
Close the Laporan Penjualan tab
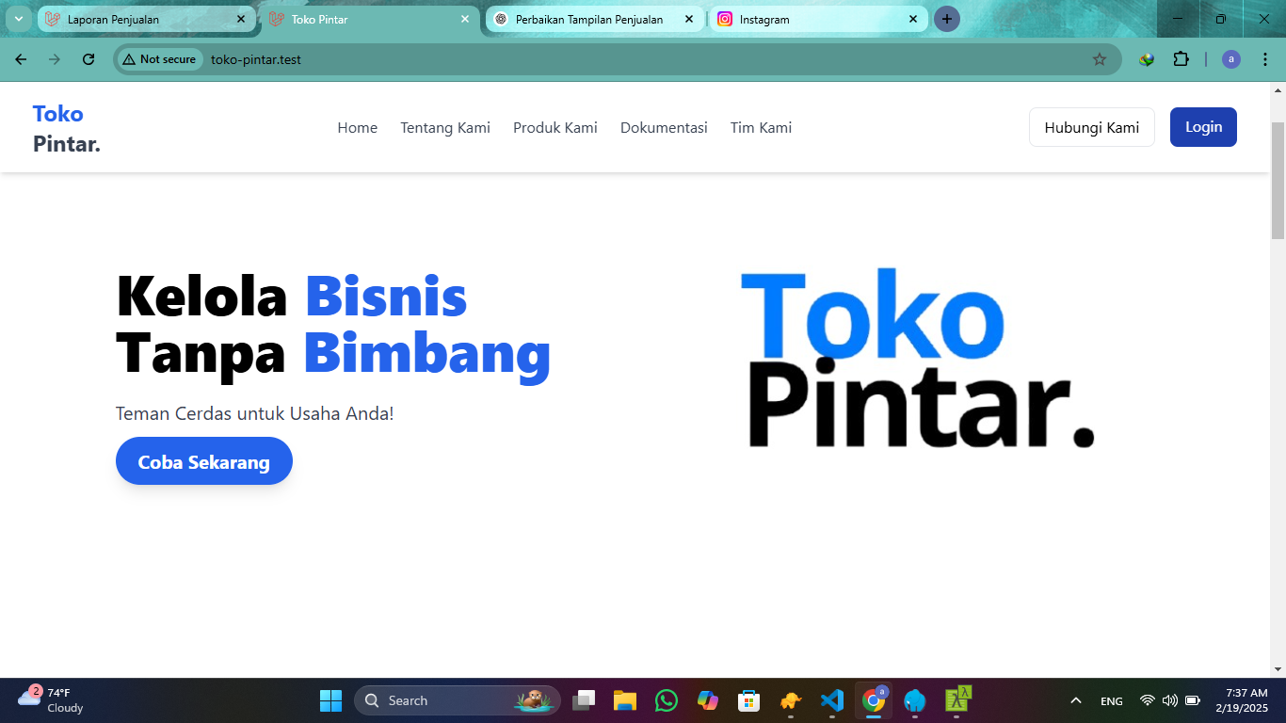point(241,19)
